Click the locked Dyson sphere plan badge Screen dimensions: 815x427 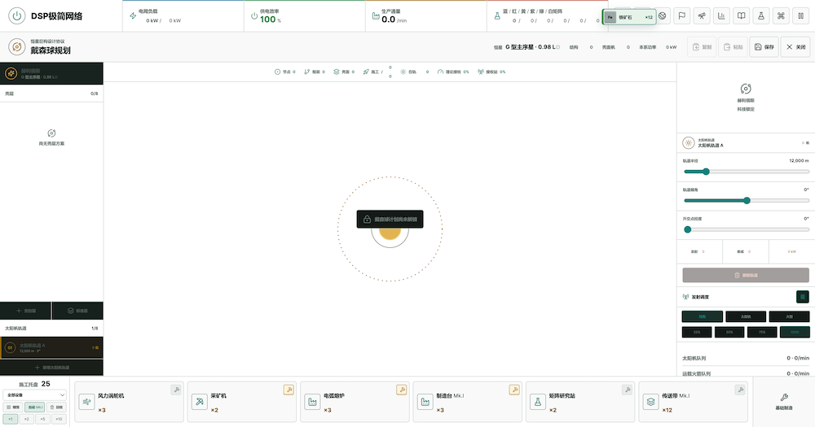pos(390,219)
